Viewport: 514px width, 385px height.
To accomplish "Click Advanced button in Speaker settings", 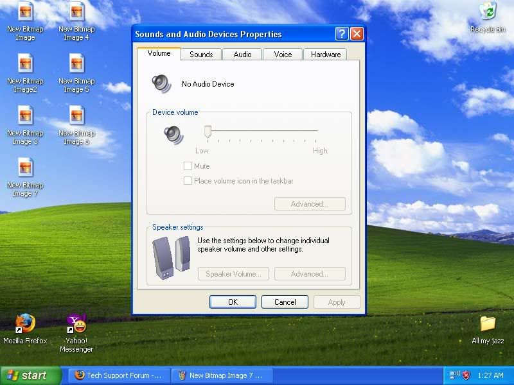I will pyautogui.click(x=310, y=274).
